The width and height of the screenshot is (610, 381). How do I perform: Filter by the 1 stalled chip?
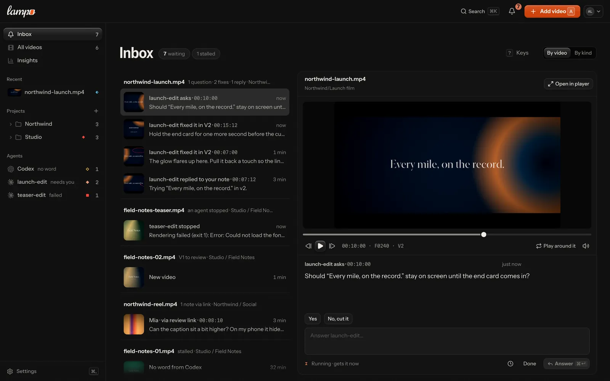[x=206, y=54]
